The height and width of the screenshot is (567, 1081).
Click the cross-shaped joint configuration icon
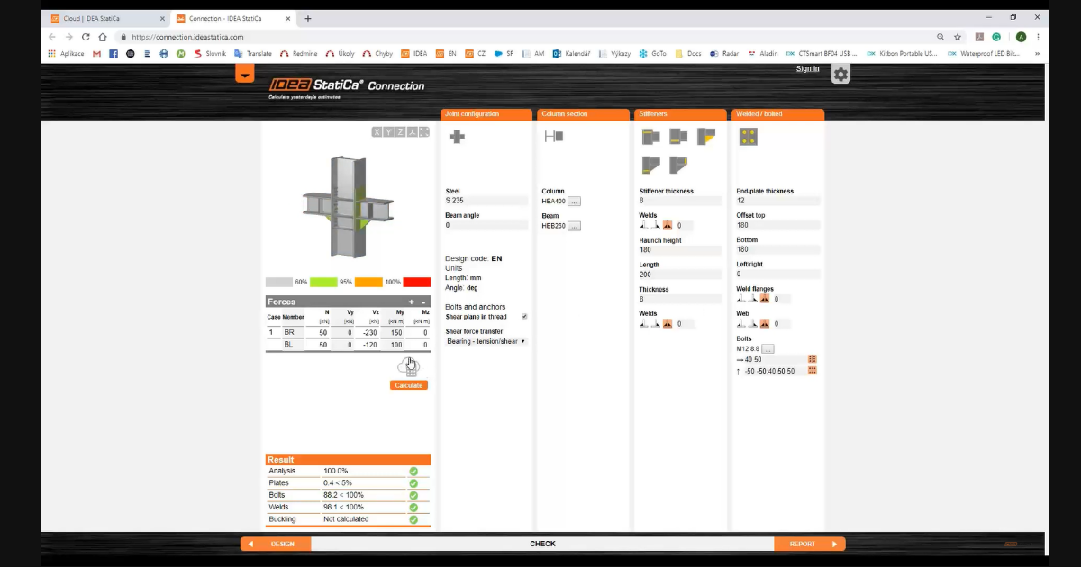point(458,137)
